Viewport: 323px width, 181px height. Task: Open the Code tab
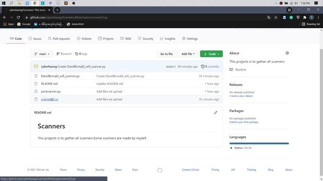point(16,39)
